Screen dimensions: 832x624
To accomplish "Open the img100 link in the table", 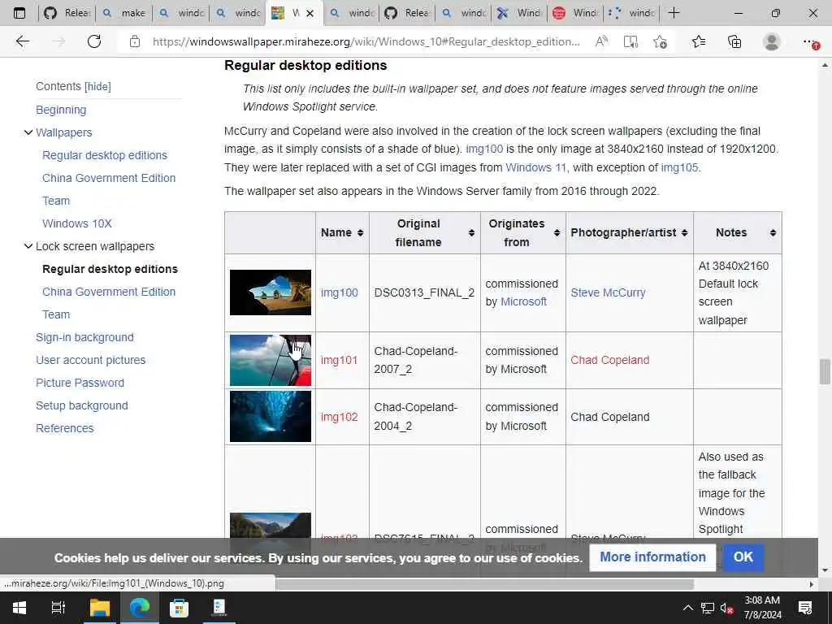I will coord(340,292).
